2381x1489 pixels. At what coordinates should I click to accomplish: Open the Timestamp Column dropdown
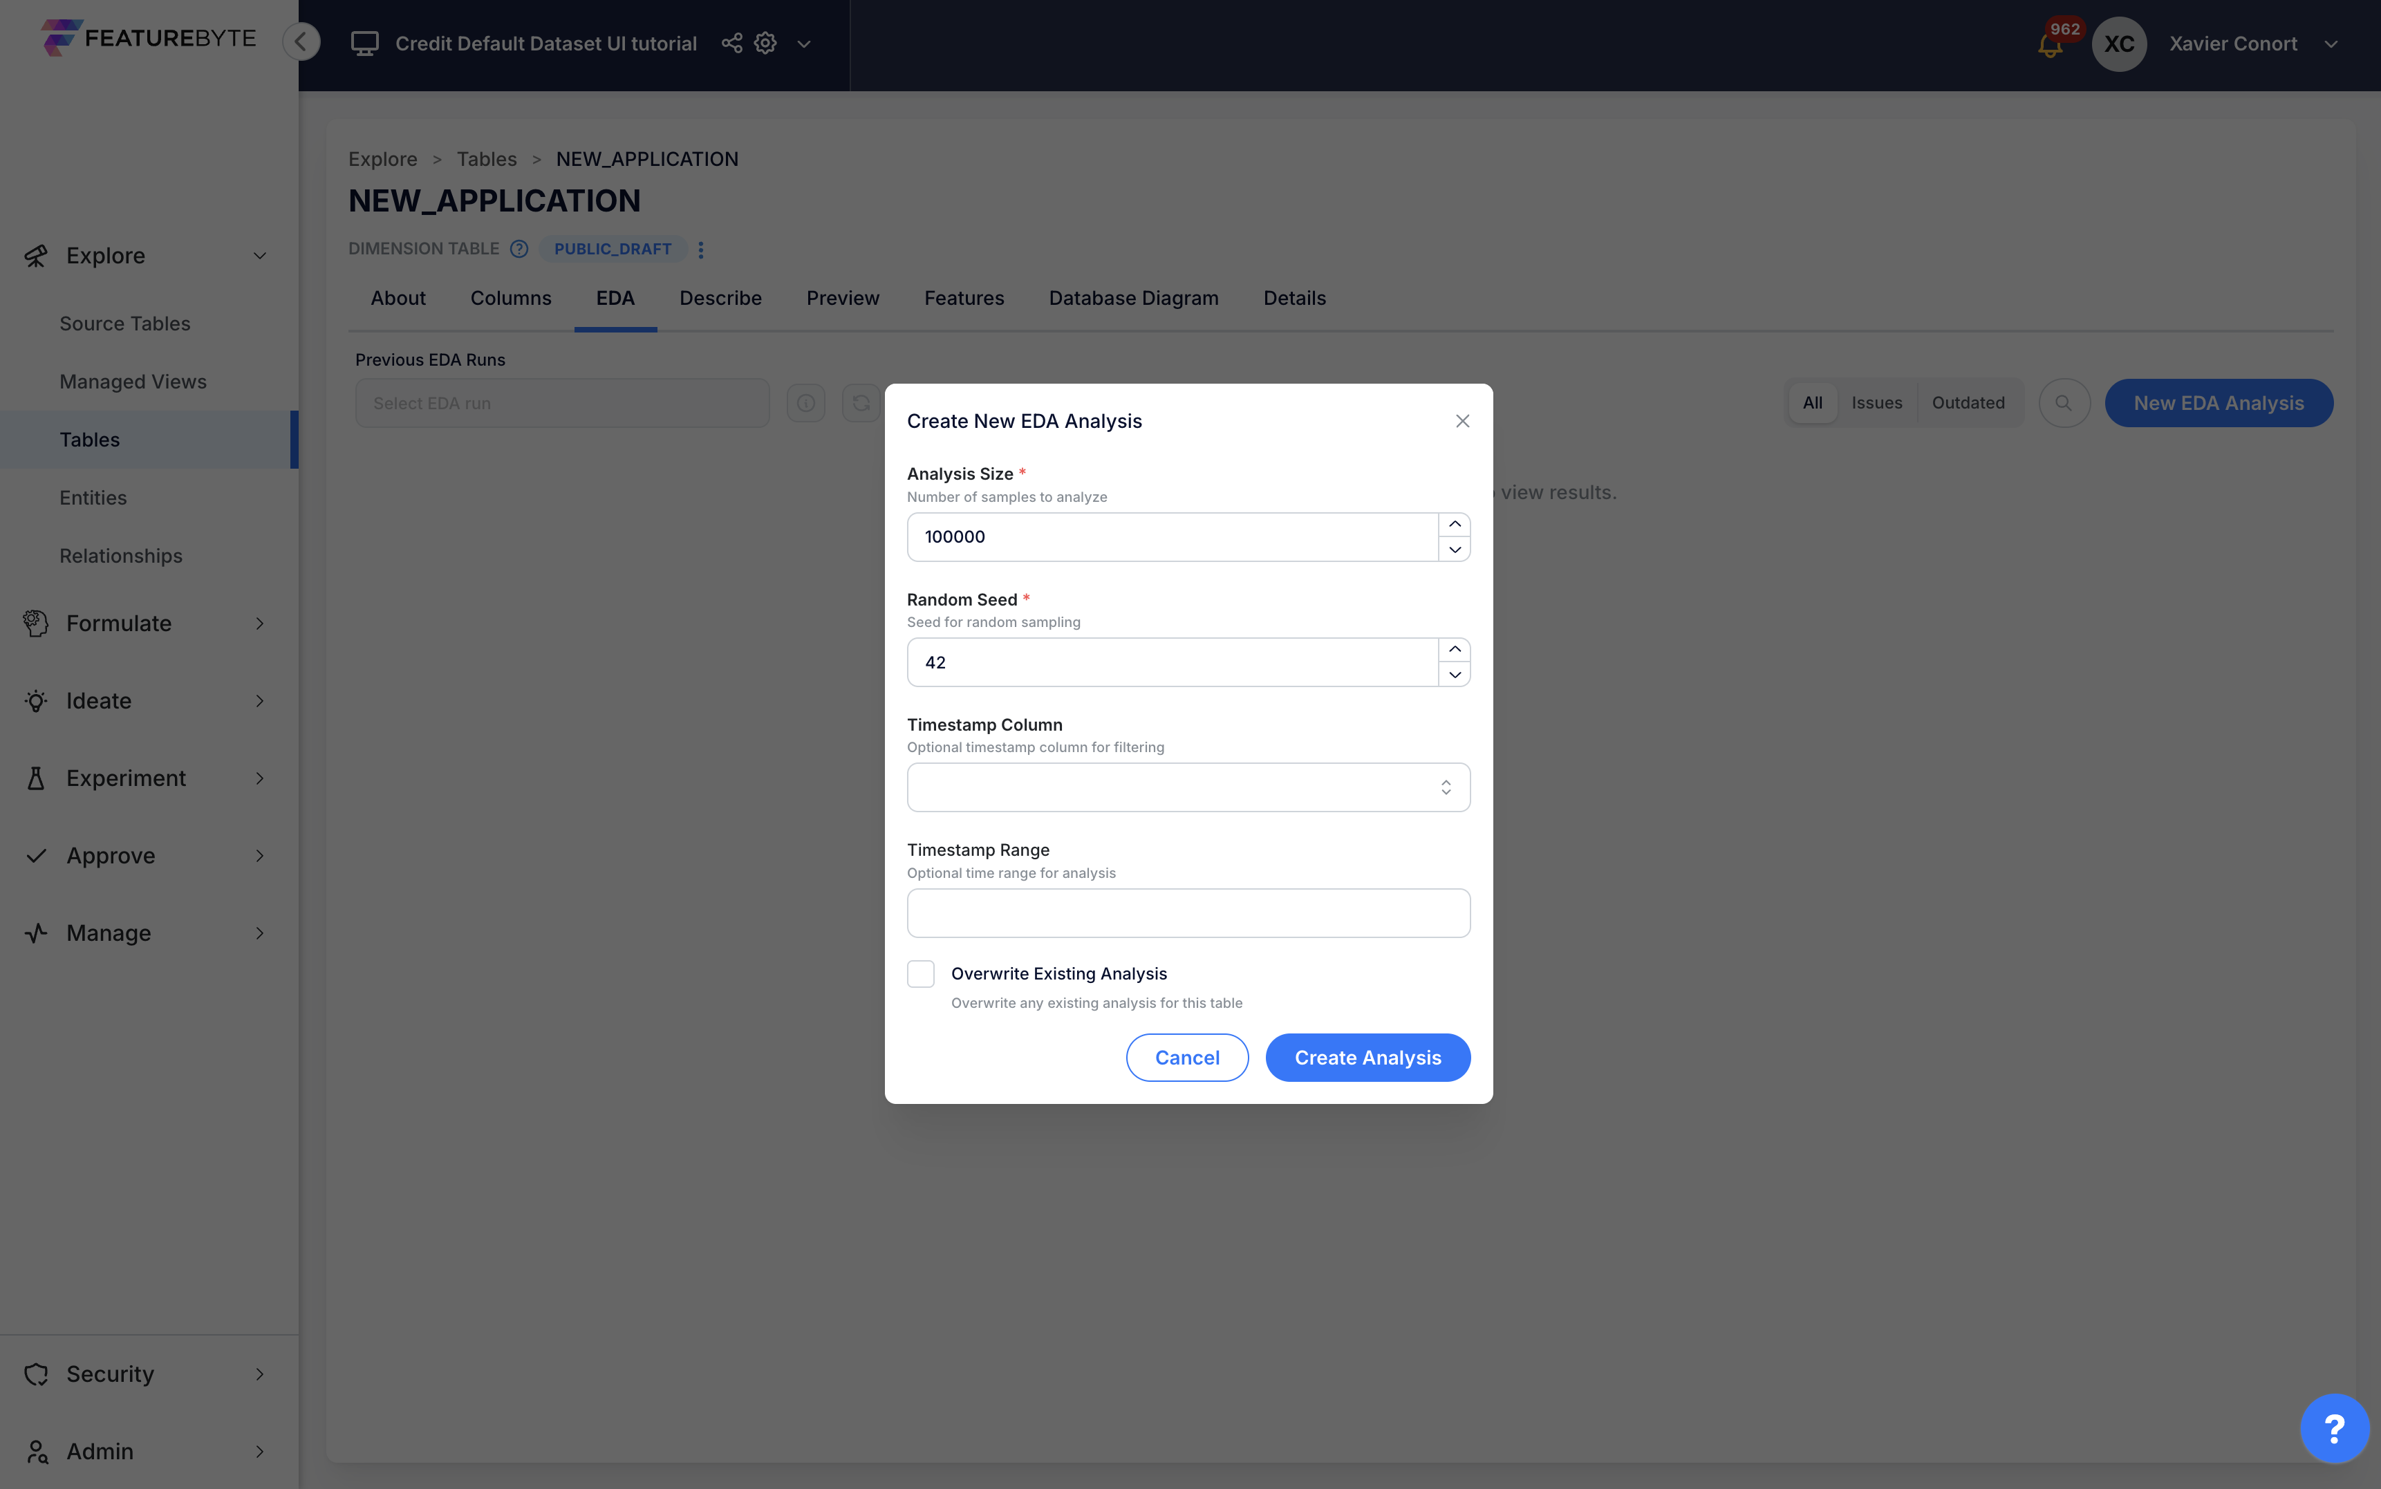(1188, 788)
